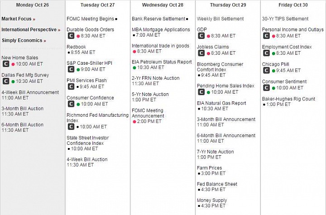326x215 pixels.
Task: Click the red dot next to FOMC Meeting Announcement time
Action: (x=134, y=122)
